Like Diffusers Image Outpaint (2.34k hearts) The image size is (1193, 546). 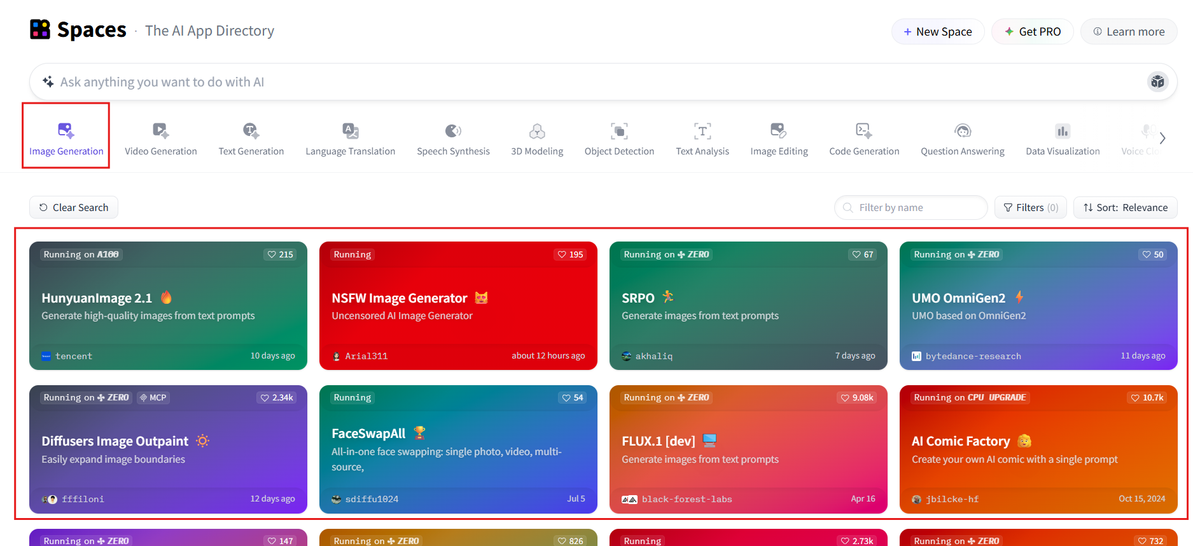point(277,397)
